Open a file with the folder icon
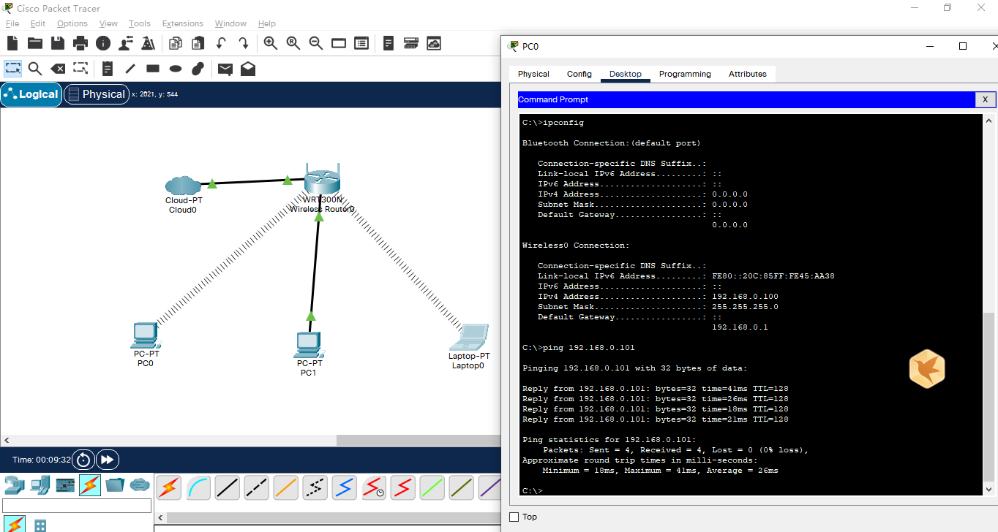Image resolution: width=998 pixels, height=532 pixels. click(35, 43)
